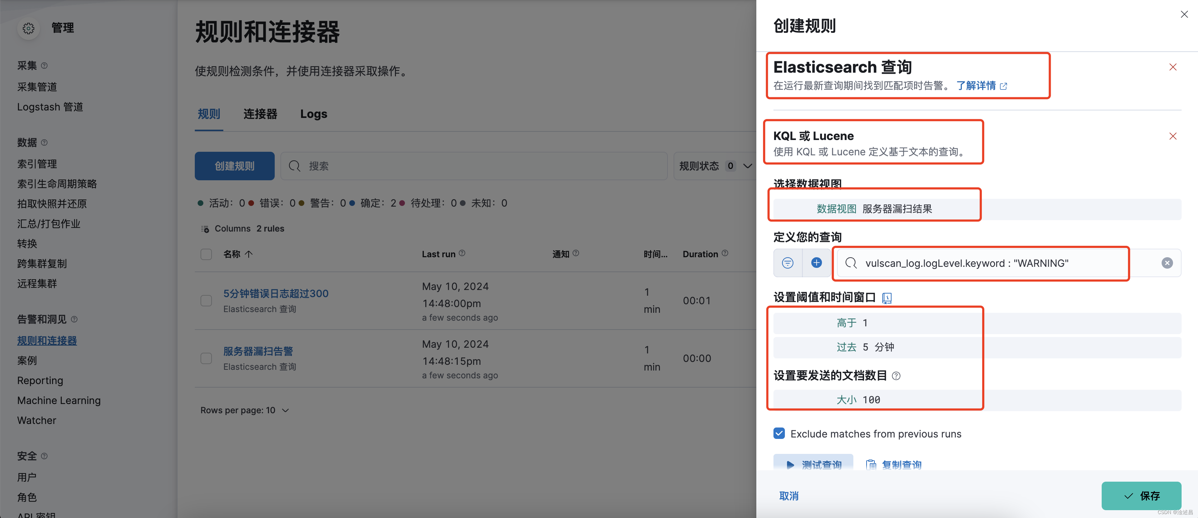Click the 保存 button

[x=1141, y=496]
